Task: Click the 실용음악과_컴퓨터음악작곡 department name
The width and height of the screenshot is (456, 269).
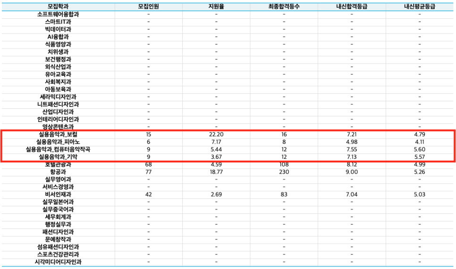Action: pos(58,149)
